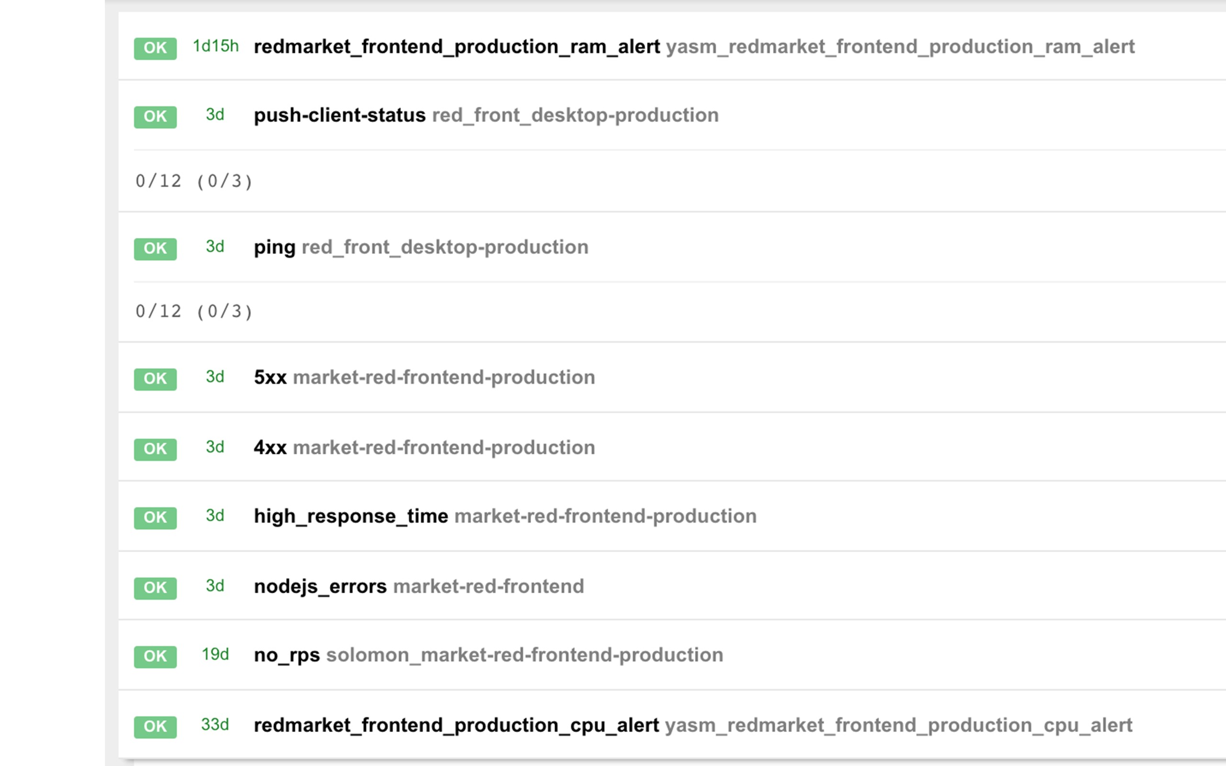This screenshot has height=766, width=1226.
Task: Open the no_rps check
Action: (287, 655)
